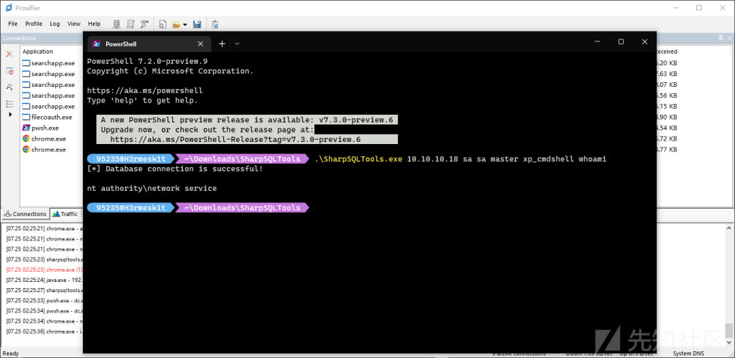Click the 'nt authority\network service' output line
735x358 pixels.
tap(152, 188)
